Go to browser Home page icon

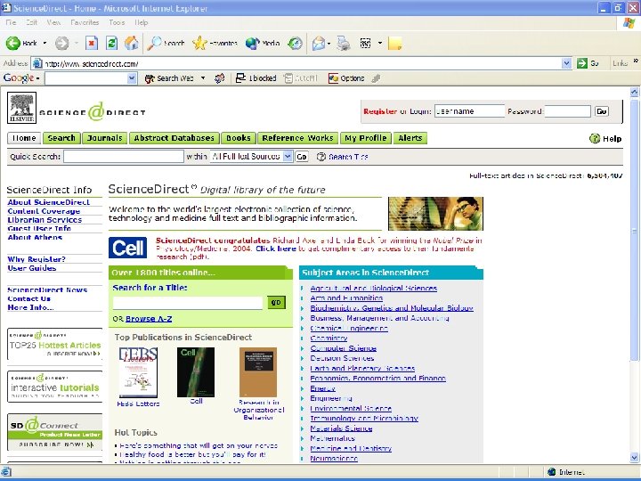point(131,43)
